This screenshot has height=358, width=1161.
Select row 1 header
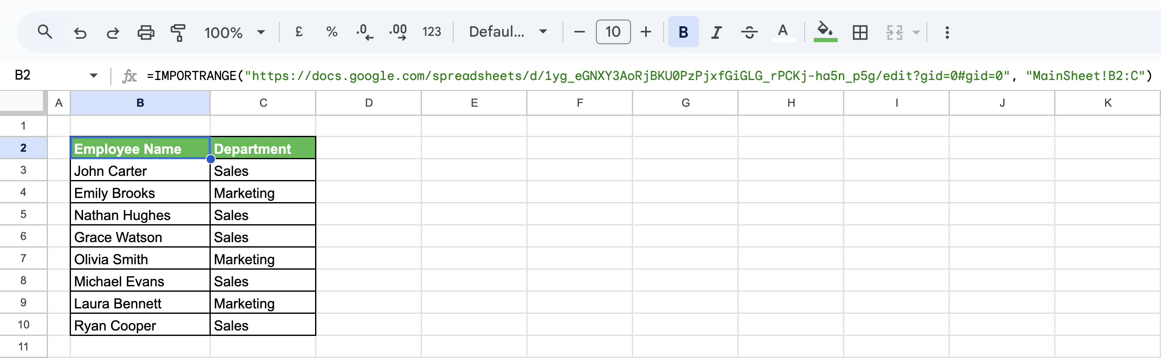coord(23,125)
